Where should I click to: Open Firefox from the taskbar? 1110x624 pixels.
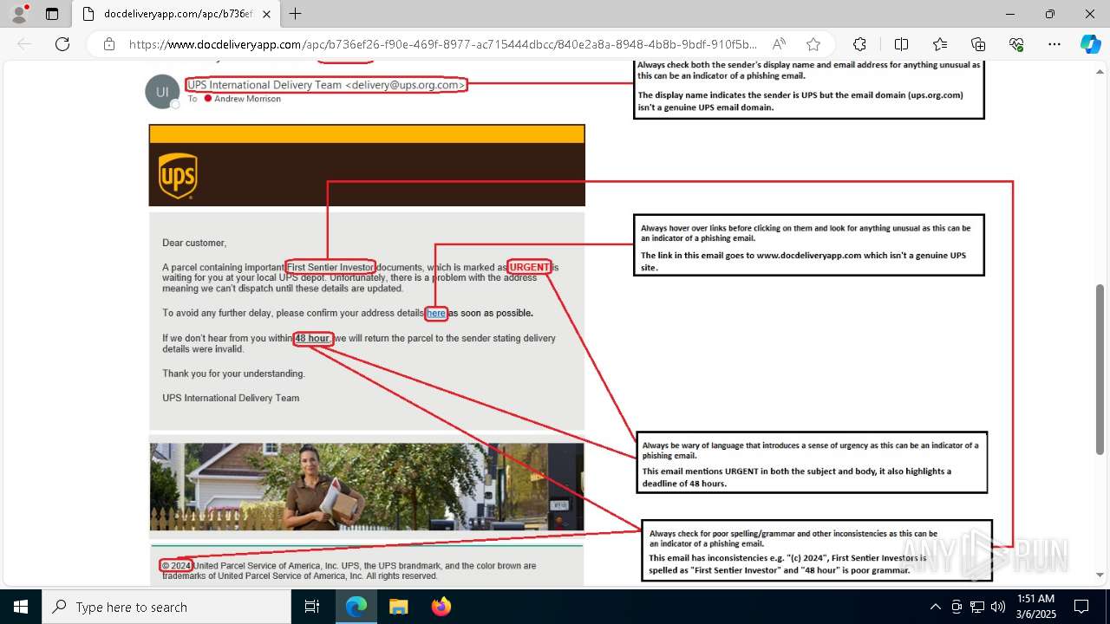click(441, 607)
